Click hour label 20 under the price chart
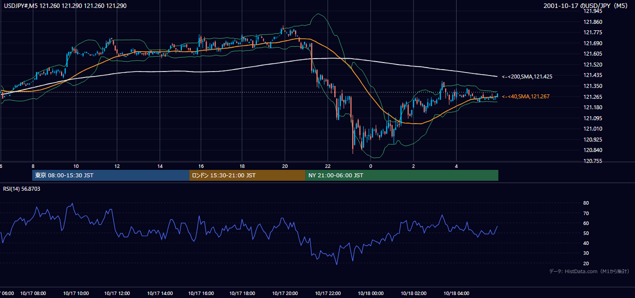This screenshot has width=635, height=298. (x=285, y=166)
